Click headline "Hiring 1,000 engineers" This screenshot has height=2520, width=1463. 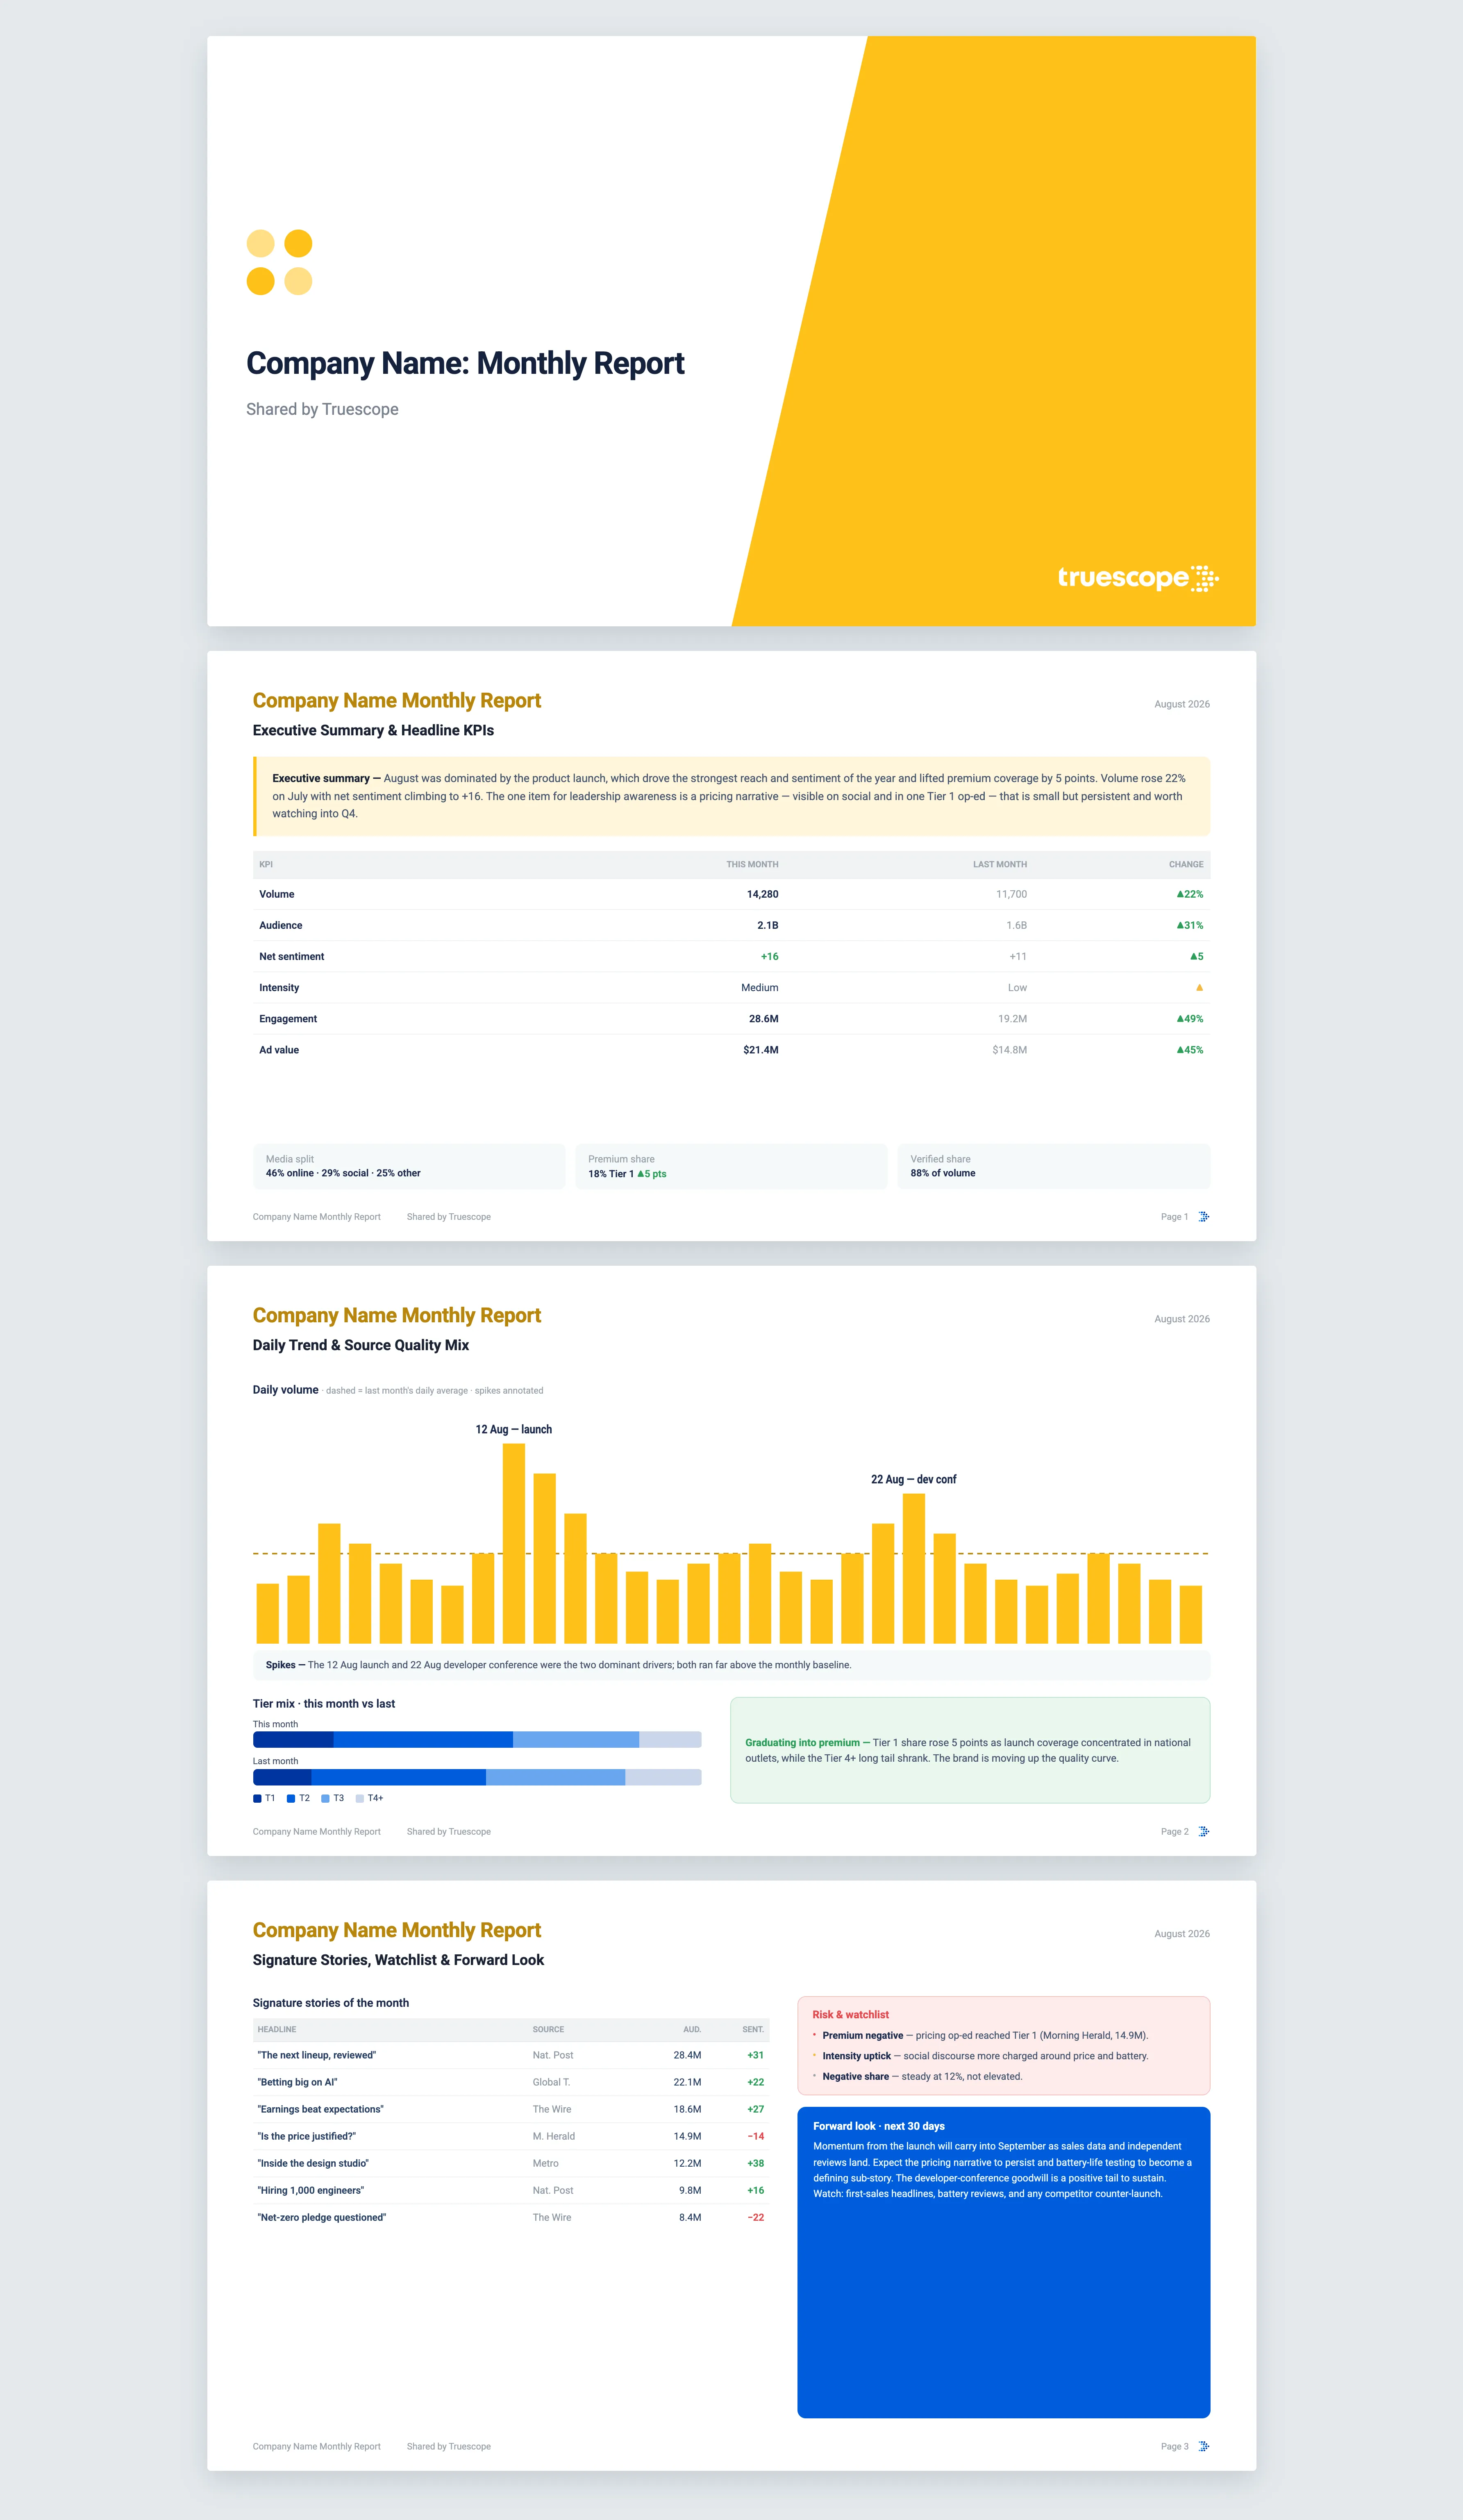click(x=311, y=2190)
